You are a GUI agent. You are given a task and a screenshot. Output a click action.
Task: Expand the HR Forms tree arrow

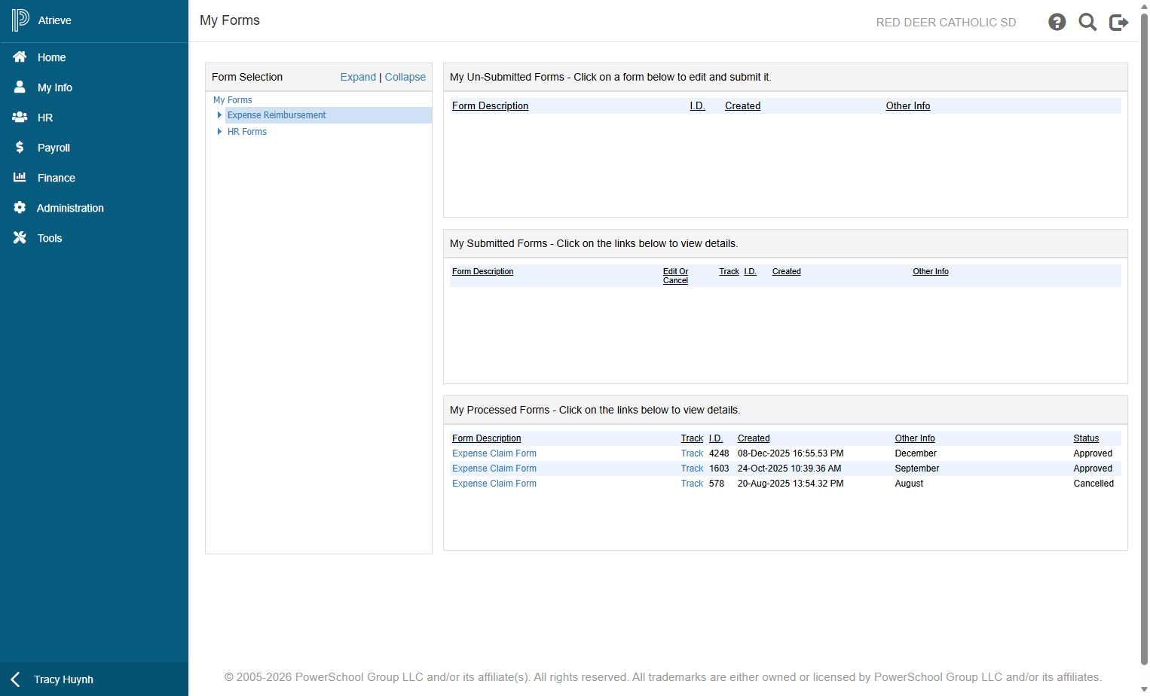coord(219,132)
